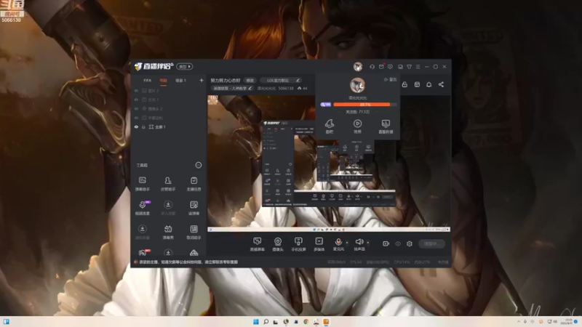Toggle the preview eye icon in bottom bar

(x=397, y=243)
